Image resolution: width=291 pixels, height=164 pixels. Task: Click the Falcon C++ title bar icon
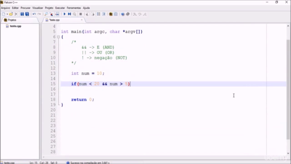tap(2, 2)
